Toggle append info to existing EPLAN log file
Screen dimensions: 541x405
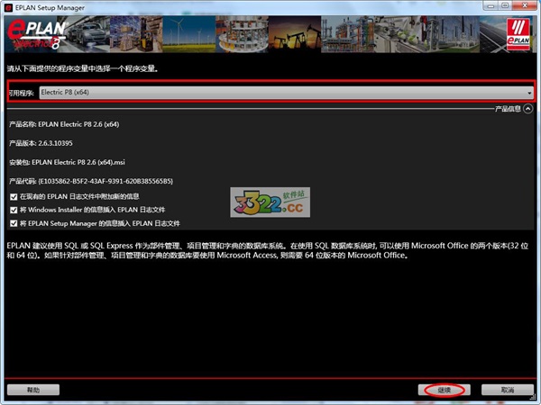14,196
